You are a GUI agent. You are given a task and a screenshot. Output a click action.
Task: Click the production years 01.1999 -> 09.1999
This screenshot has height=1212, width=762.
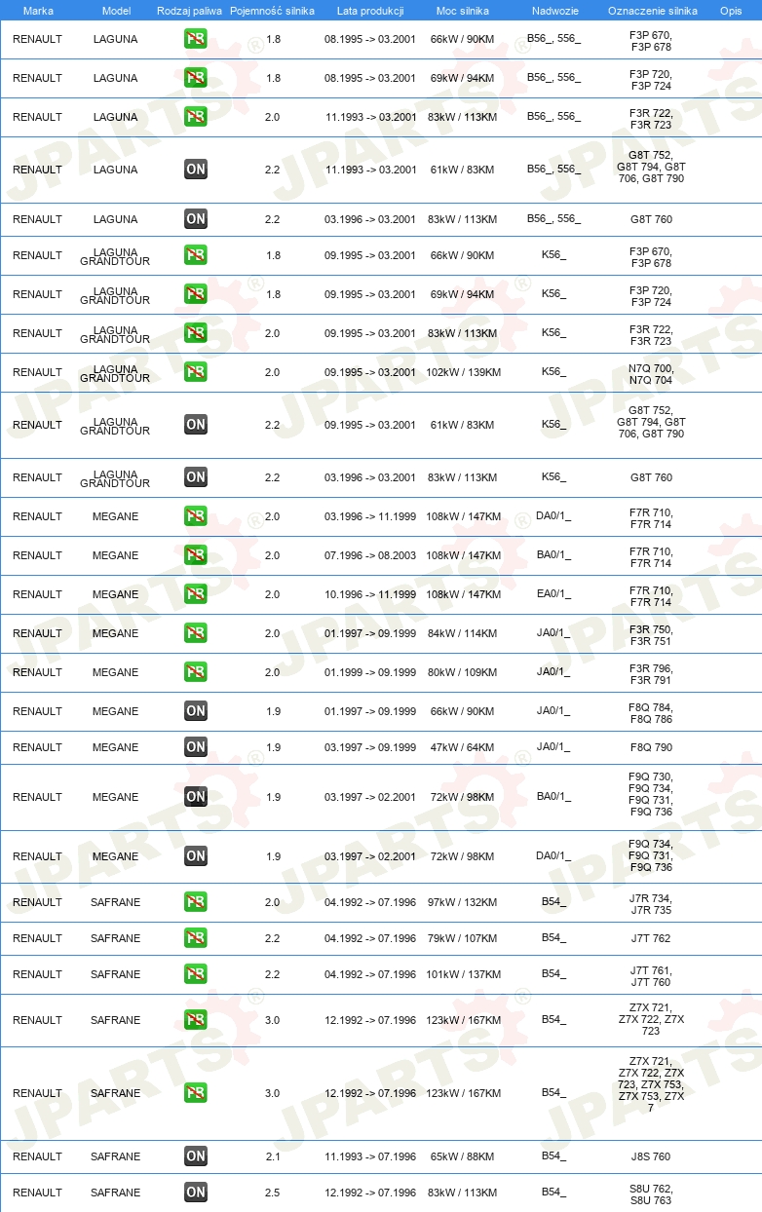[370, 672]
